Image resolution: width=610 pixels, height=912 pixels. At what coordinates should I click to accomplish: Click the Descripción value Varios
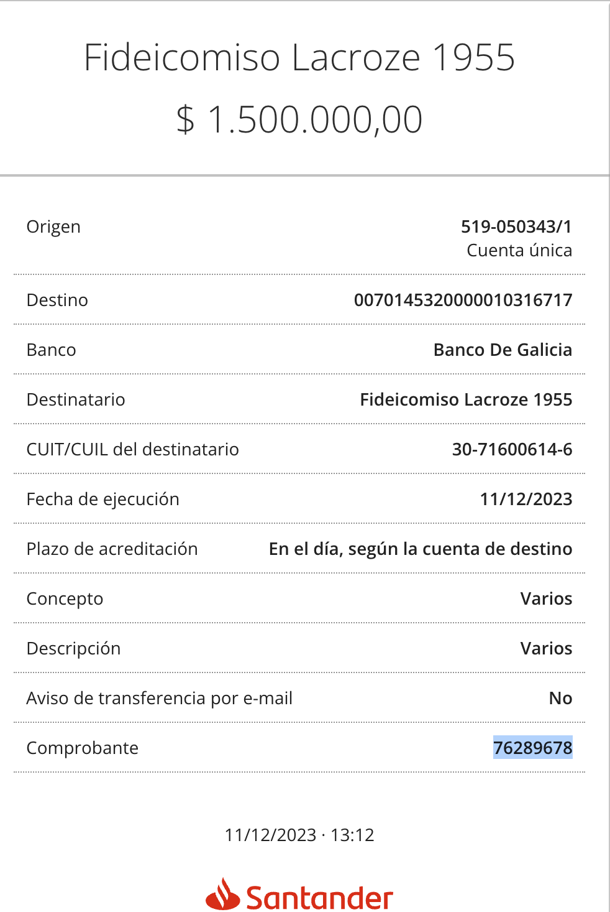tap(546, 648)
